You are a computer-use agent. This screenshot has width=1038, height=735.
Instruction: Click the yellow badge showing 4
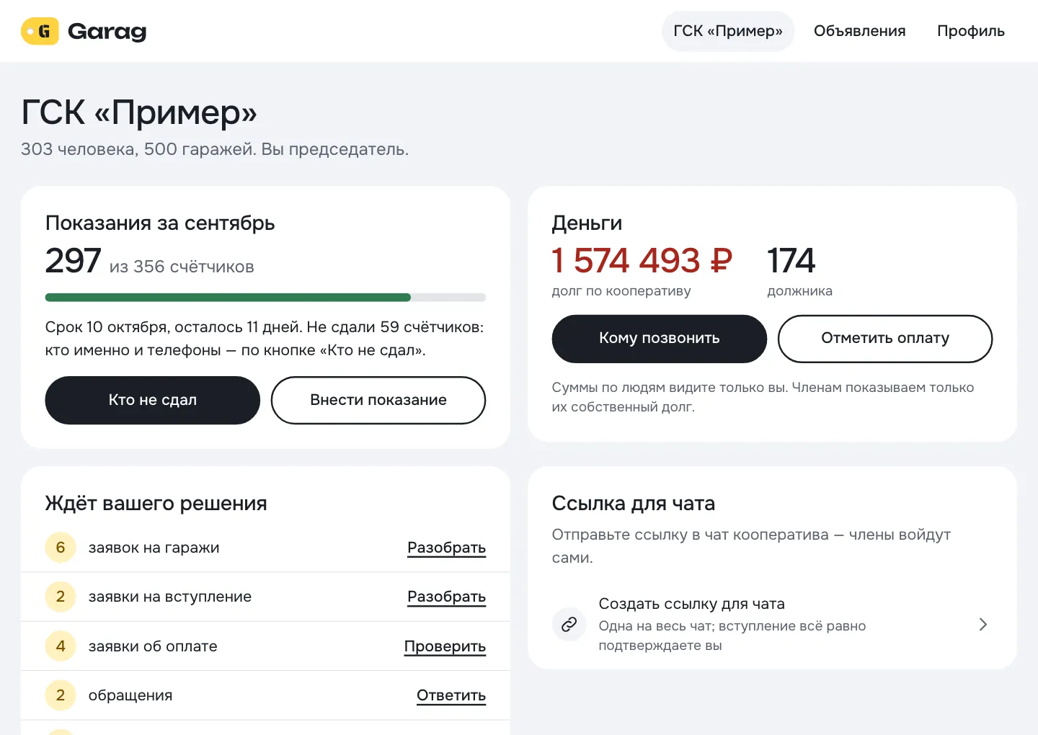tap(61, 646)
